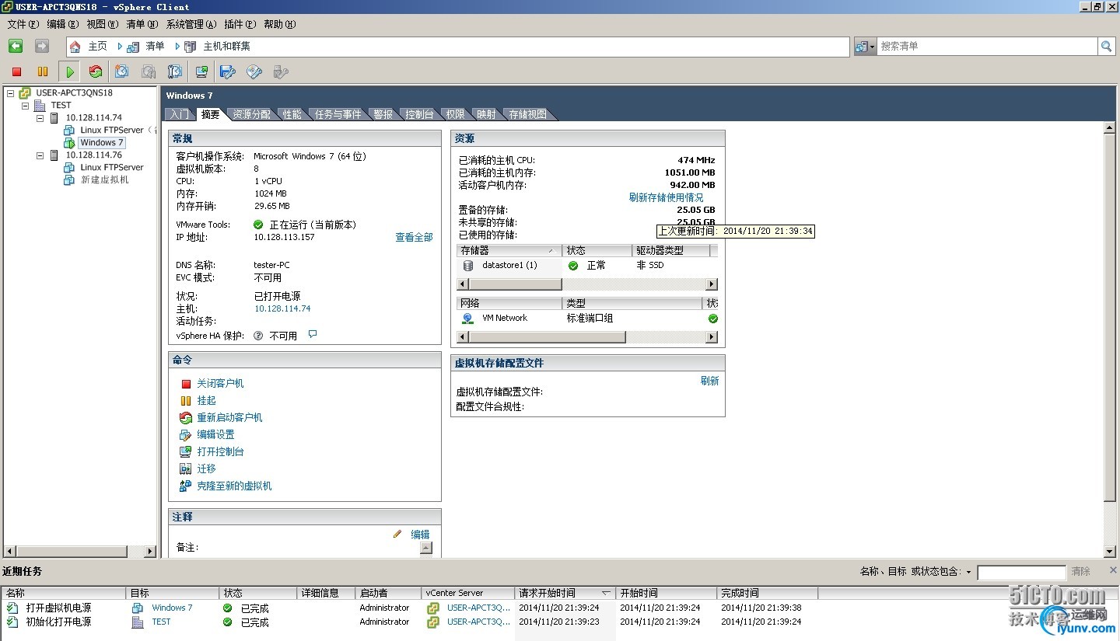Open the search type dropdown beside search box

(866, 47)
